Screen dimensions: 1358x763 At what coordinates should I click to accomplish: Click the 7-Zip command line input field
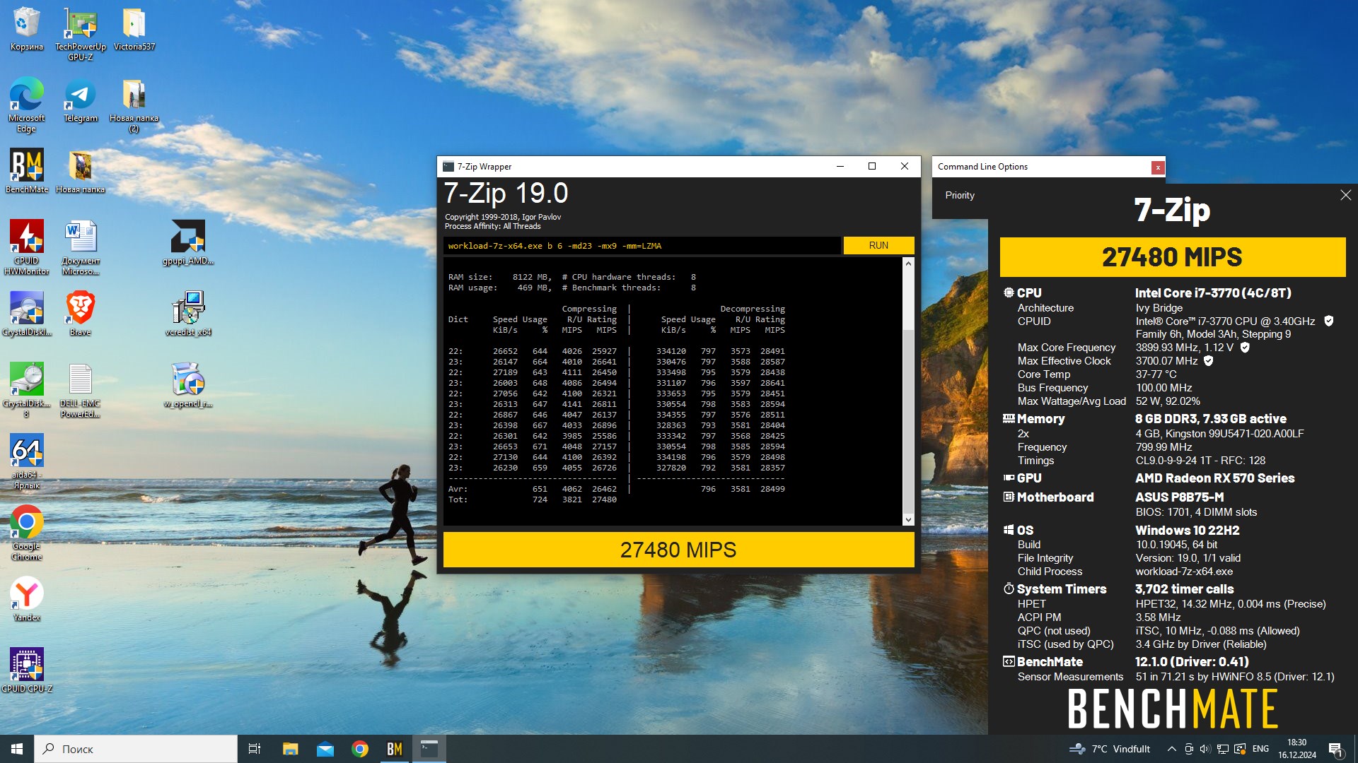coord(642,245)
